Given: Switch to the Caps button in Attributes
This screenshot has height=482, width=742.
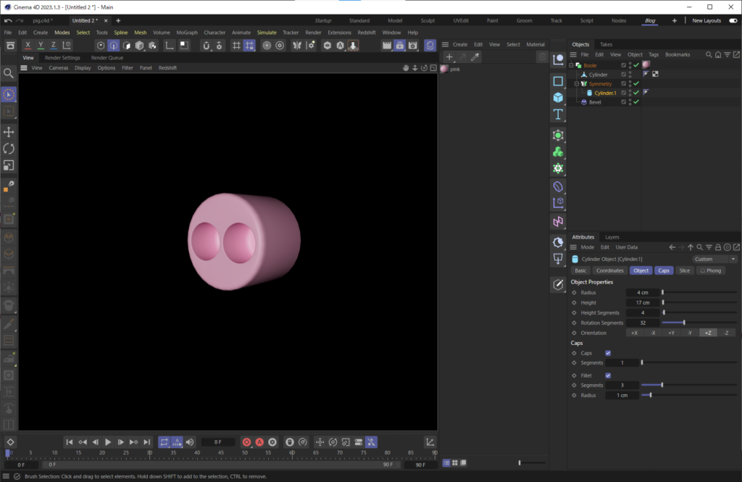Looking at the screenshot, I should click(x=664, y=270).
